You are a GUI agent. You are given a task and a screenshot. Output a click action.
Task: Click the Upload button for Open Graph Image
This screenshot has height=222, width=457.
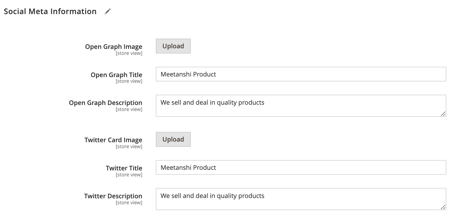173,46
